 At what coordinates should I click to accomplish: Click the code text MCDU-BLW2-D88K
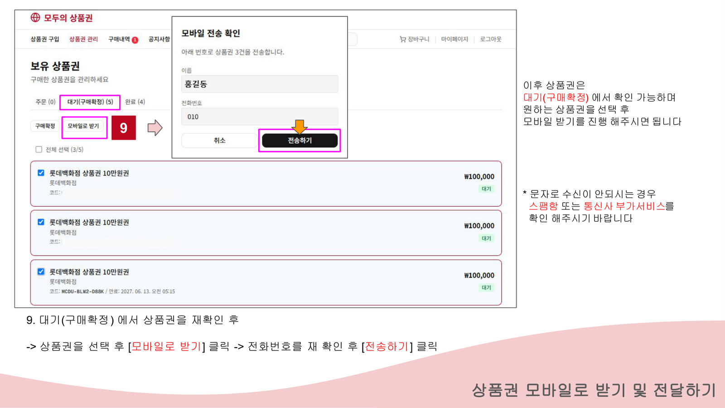click(82, 291)
